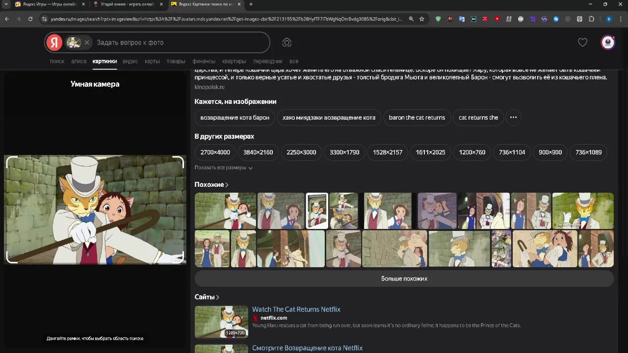Open the netflix.com site thumbnail 1280×720
This screenshot has height=353, width=628.
click(x=221, y=322)
